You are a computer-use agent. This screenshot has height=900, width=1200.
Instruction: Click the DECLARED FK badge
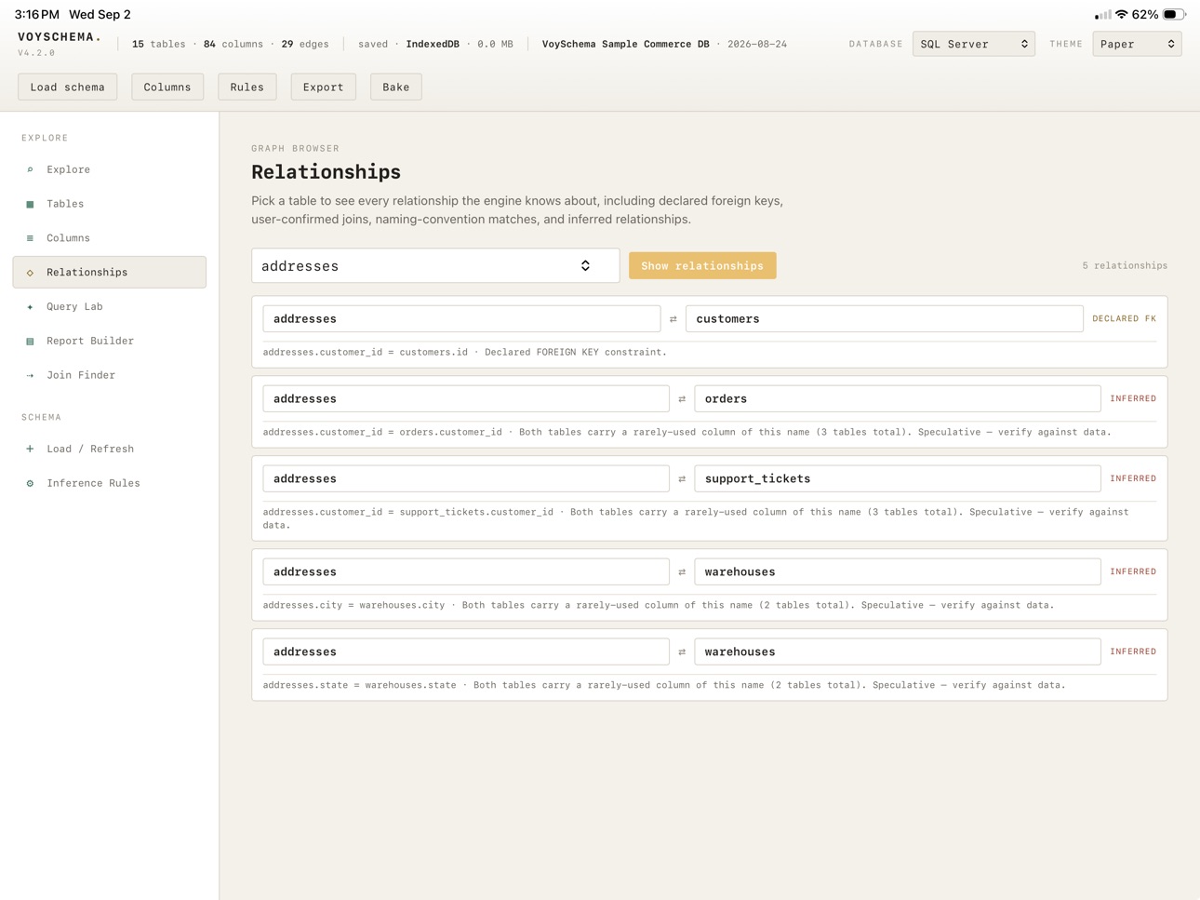coord(1124,318)
